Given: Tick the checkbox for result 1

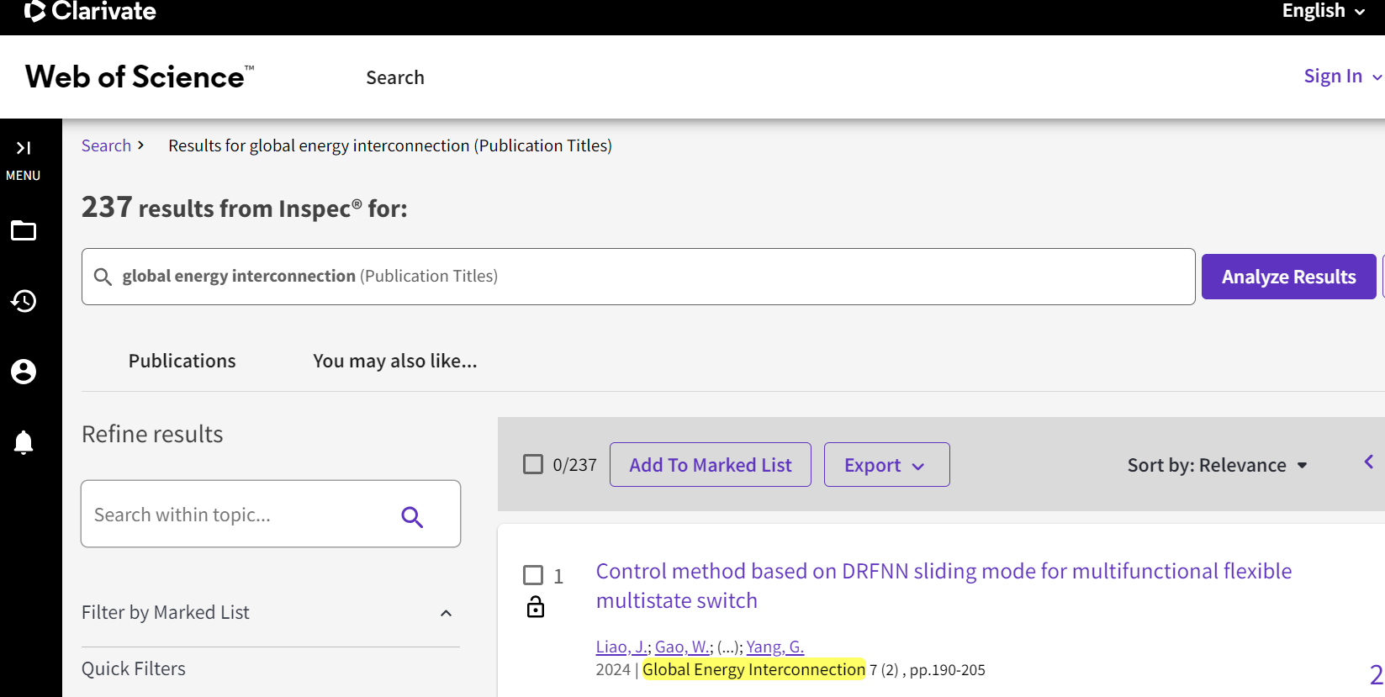Looking at the screenshot, I should click(533, 575).
